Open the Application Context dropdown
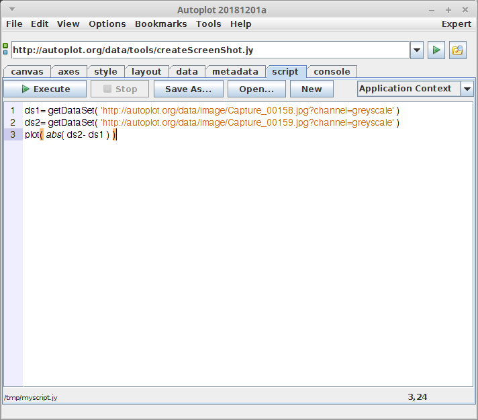478x420 pixels. tap(467, 89)
